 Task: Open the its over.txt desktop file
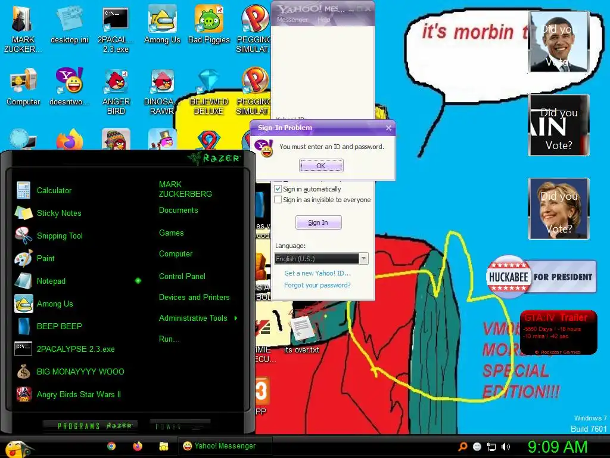pos(301,334)
